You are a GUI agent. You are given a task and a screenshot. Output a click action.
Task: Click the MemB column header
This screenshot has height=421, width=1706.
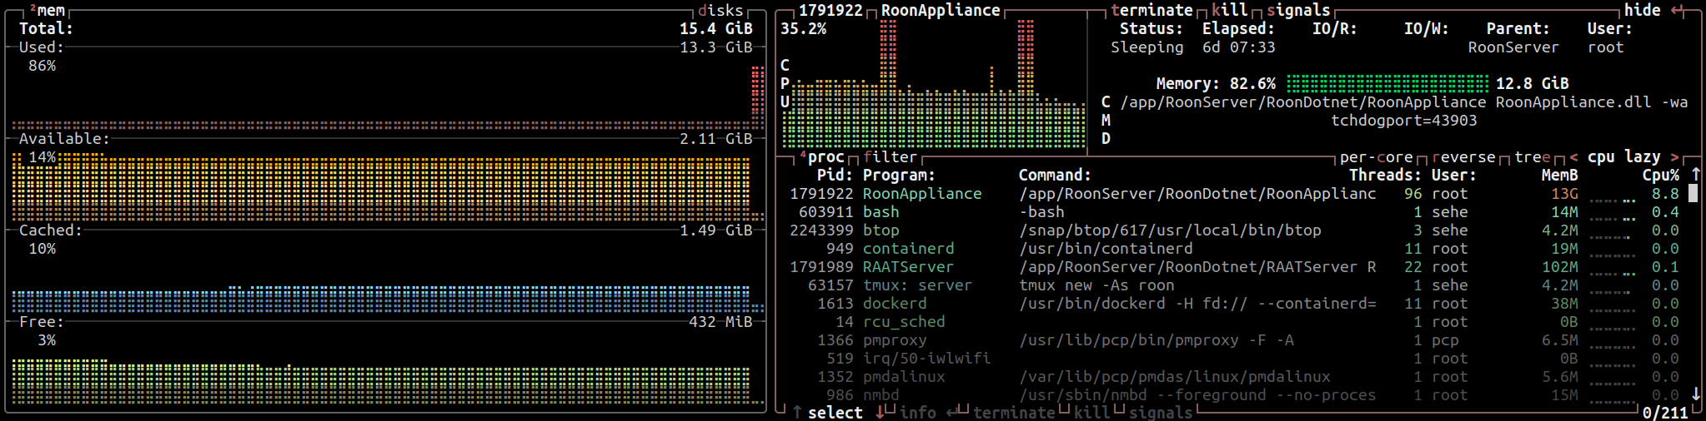(1559, 176)
